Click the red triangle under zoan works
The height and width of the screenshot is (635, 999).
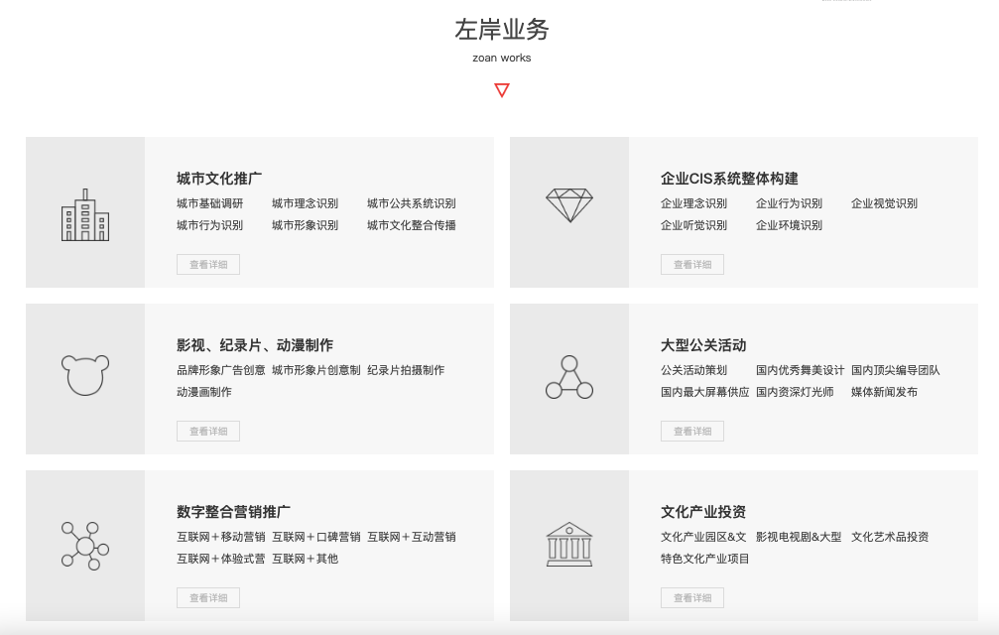coord(502,88)
